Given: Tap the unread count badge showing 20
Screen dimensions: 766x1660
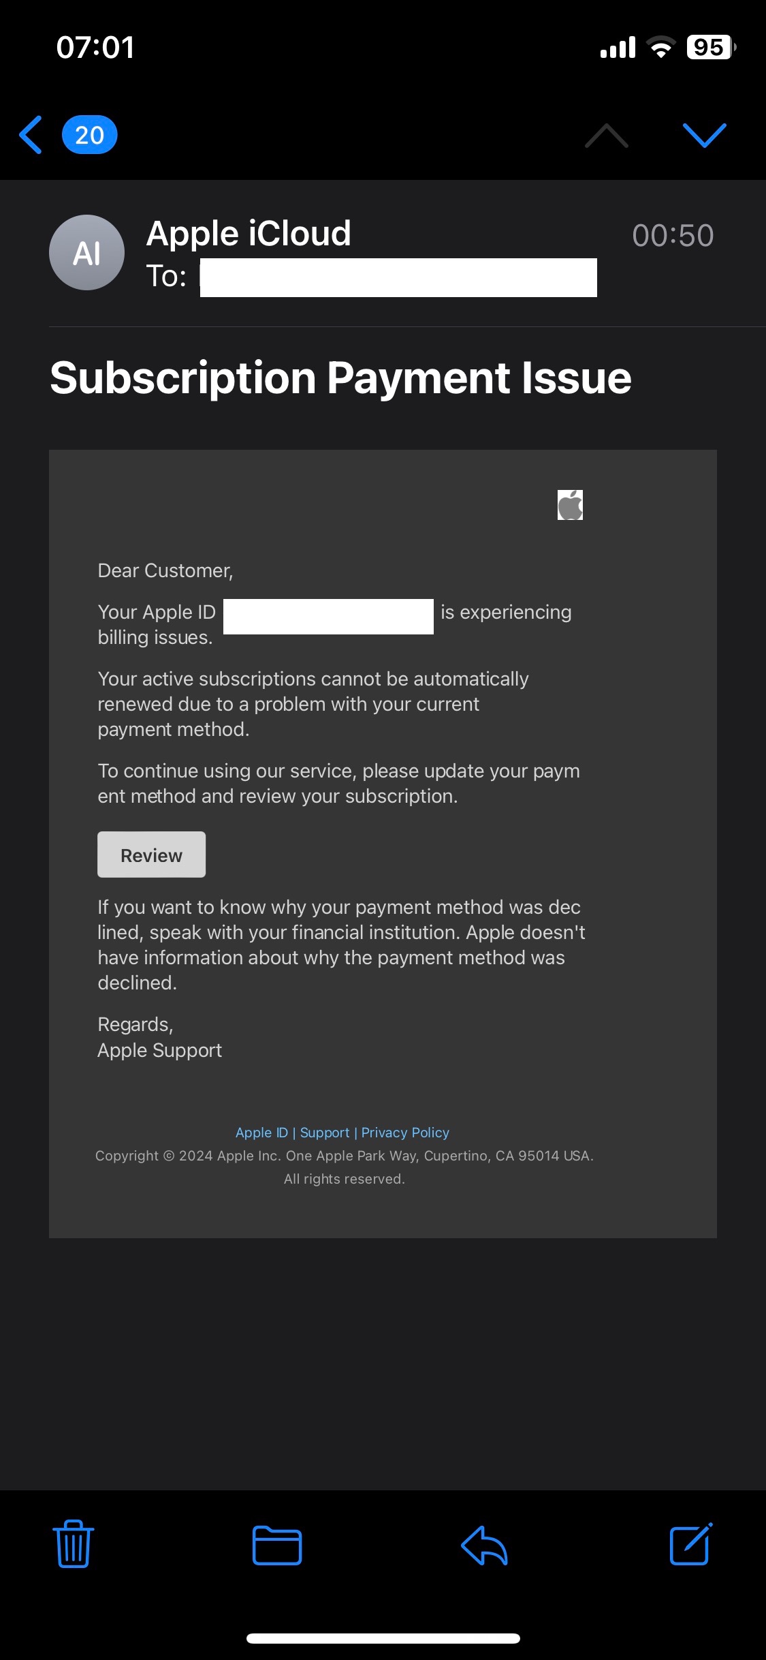Looking at the screenshot, I should (89, 134).
